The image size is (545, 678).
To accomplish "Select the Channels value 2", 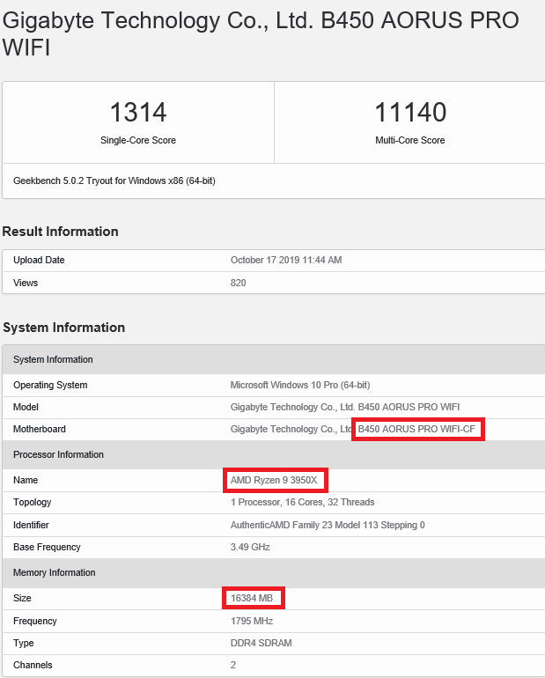I will coord(233,665).
